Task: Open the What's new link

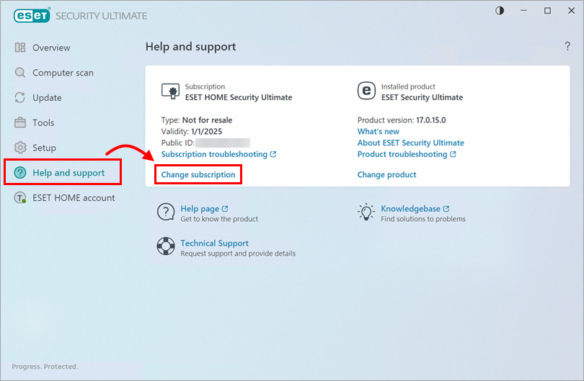Action: click(x=378, y=132)
